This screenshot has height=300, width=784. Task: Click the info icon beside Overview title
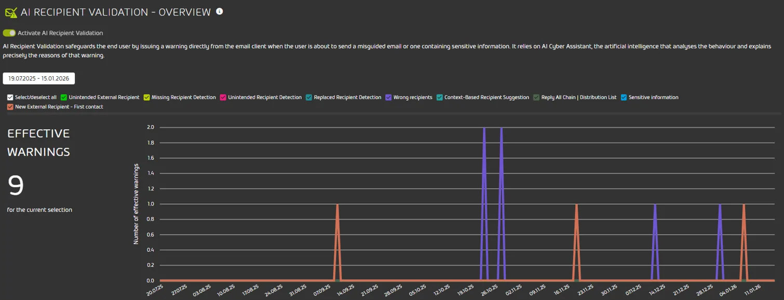220,11
